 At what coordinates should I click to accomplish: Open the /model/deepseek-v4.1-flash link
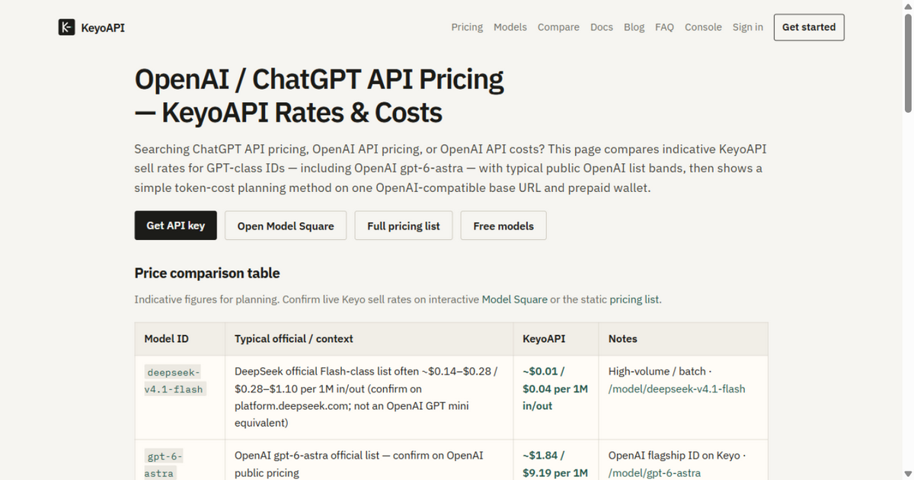(x=676, y=389)
